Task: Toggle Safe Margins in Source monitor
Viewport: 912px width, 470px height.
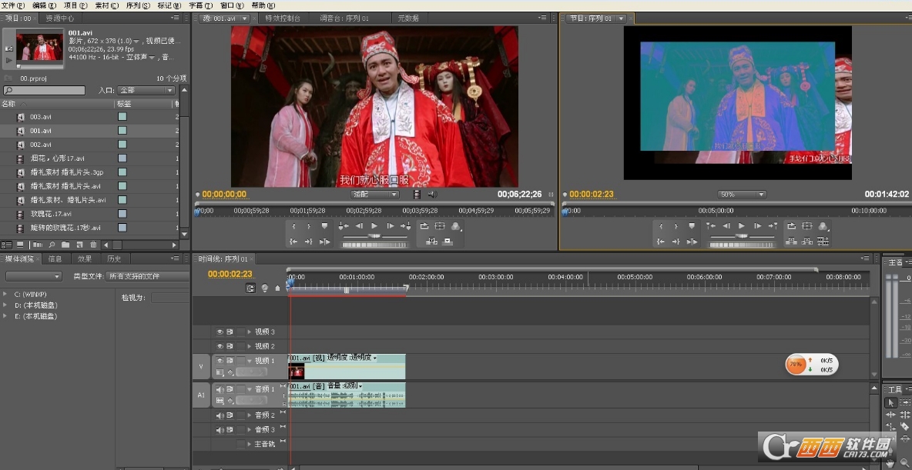Action: click(x=439, y=226)
